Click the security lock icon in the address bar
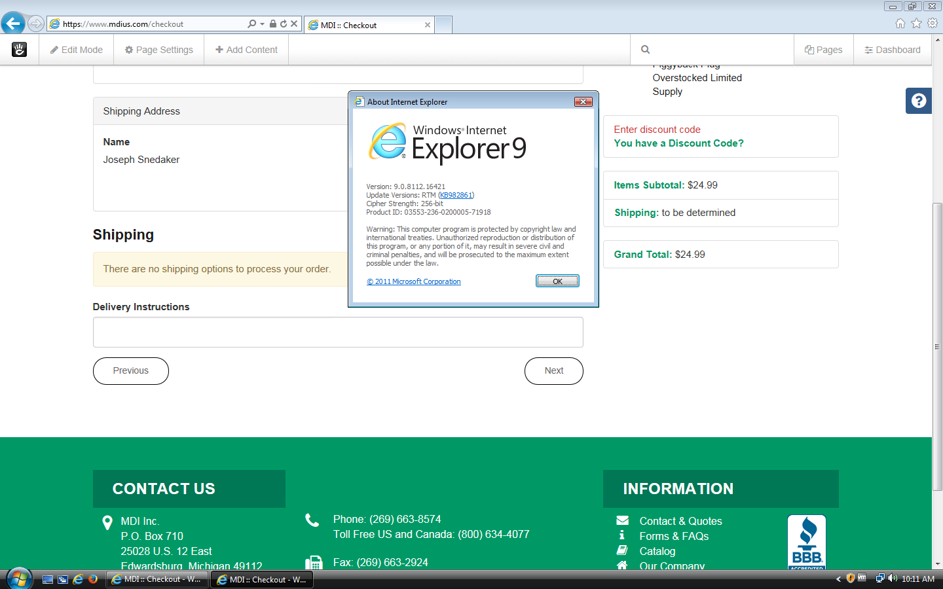Screen dimensions: 943x589 point(273,24)
